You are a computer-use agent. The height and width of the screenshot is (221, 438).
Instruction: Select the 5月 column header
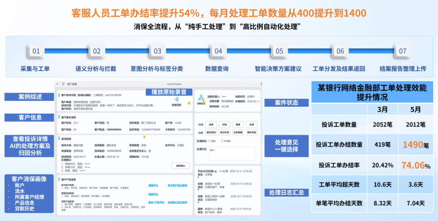coord(415,109)
